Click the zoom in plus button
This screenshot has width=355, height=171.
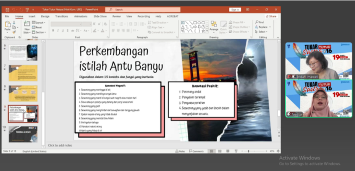tap(266, 151)
